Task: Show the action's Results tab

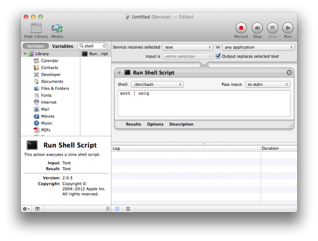Action: (133, 124)
